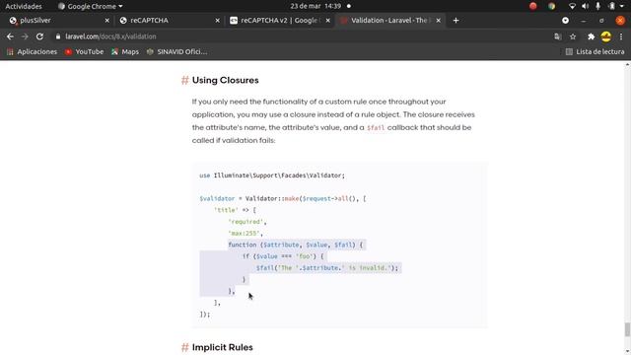Open a new browser tab
This screenshot has height=355, width=631.
click(x=456, y=21)
